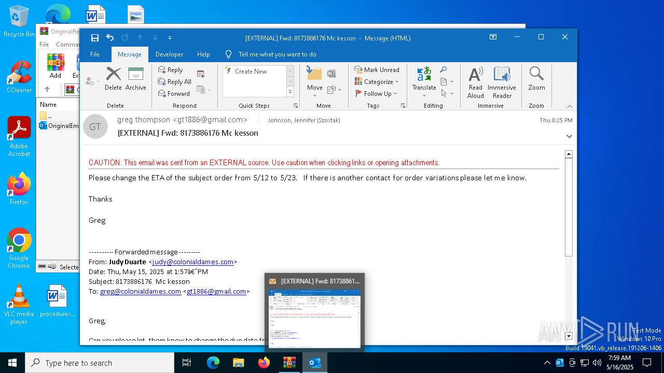
Task: Archive this message
Action: coord(136,79)
